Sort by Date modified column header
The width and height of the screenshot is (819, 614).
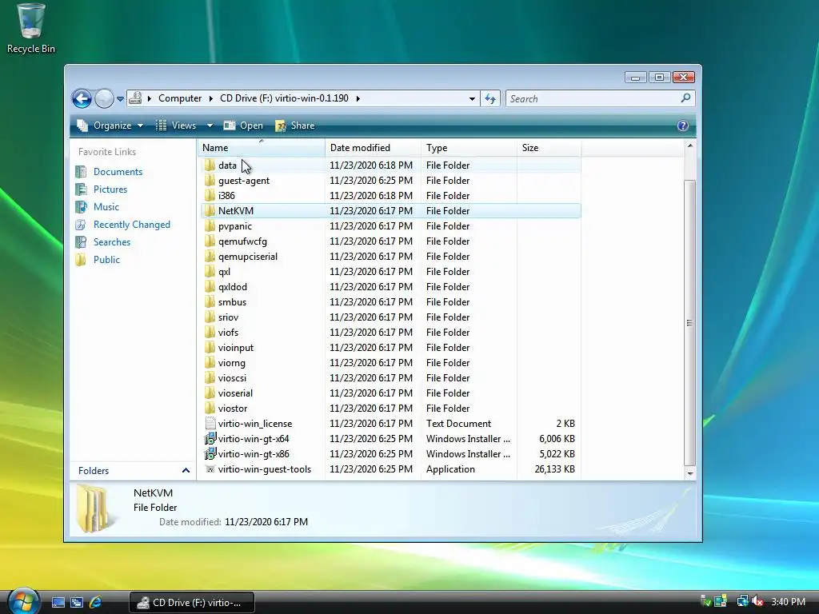coord(373,148)
